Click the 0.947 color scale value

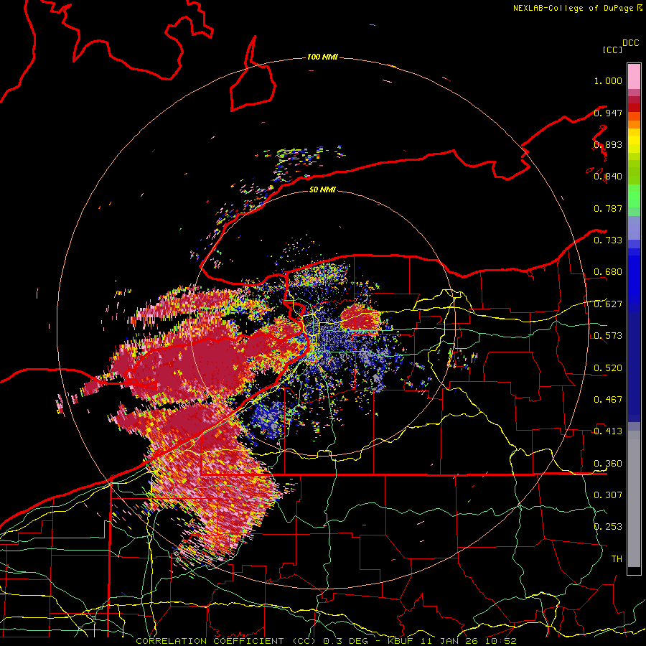(x=608, y=113)
